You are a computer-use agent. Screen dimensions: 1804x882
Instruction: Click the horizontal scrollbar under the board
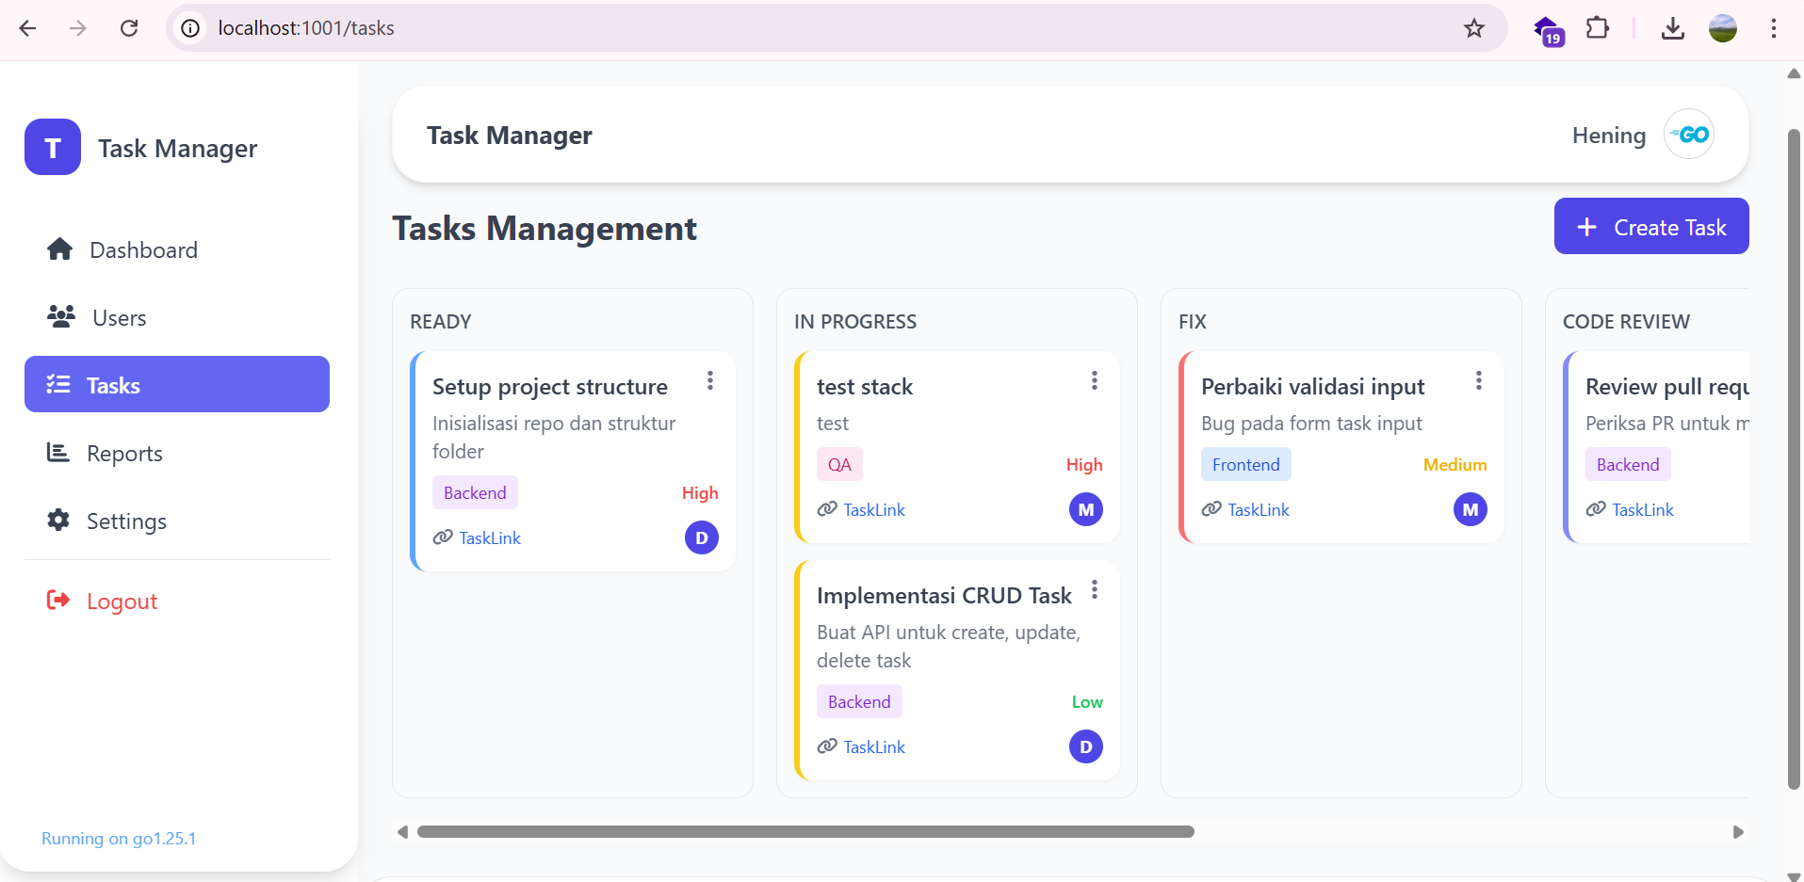click(x=805, y=832)
